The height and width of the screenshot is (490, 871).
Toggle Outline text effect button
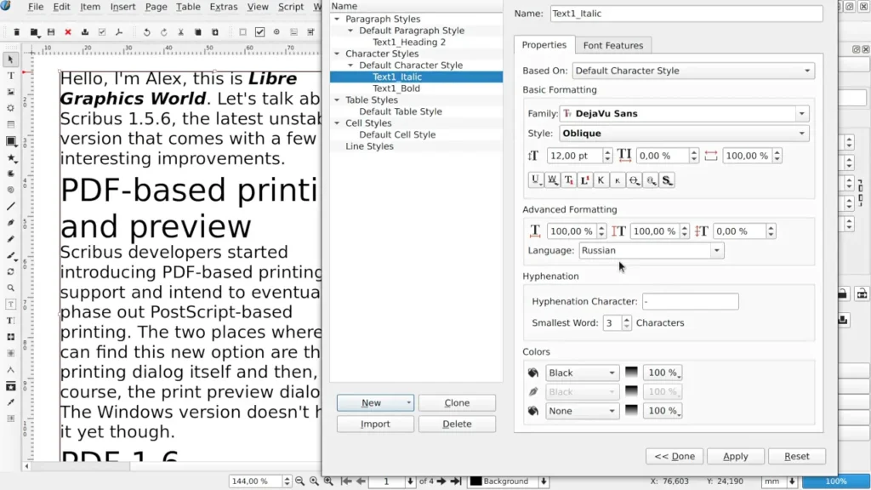point(651,180)
